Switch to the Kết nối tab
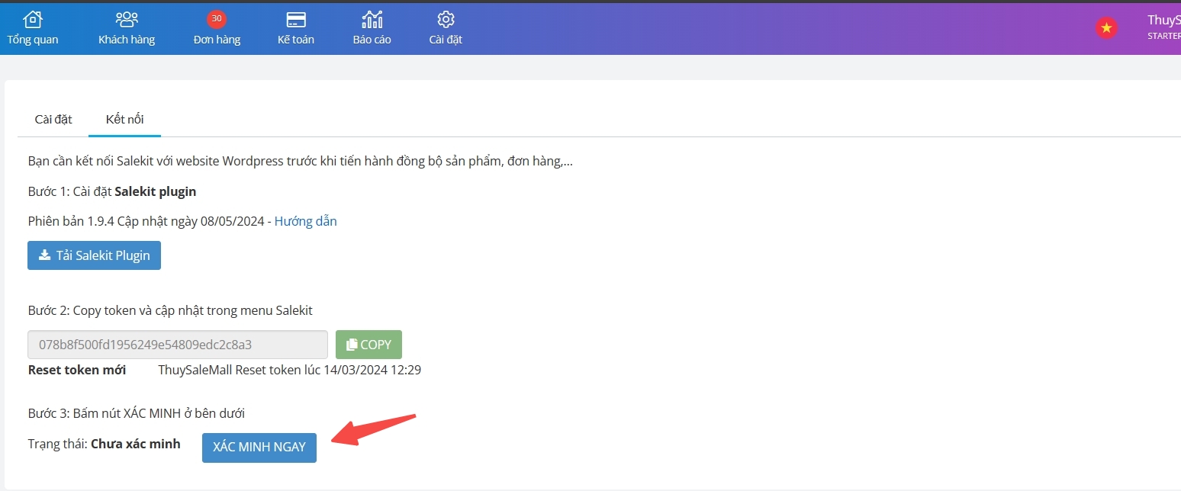This screenshot has height=491, width=1181. point(124,119)
